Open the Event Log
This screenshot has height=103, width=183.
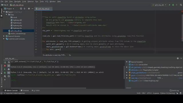pos(174,90)
